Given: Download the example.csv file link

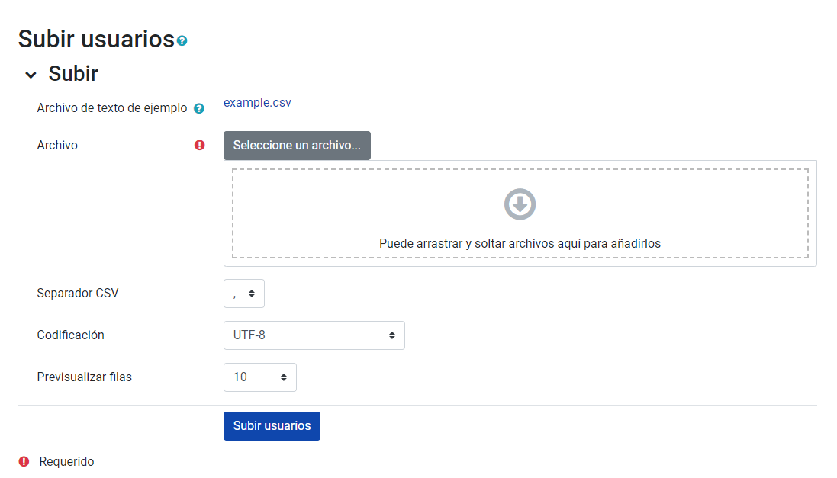Looking at the screenshot, I should point(257,102).
